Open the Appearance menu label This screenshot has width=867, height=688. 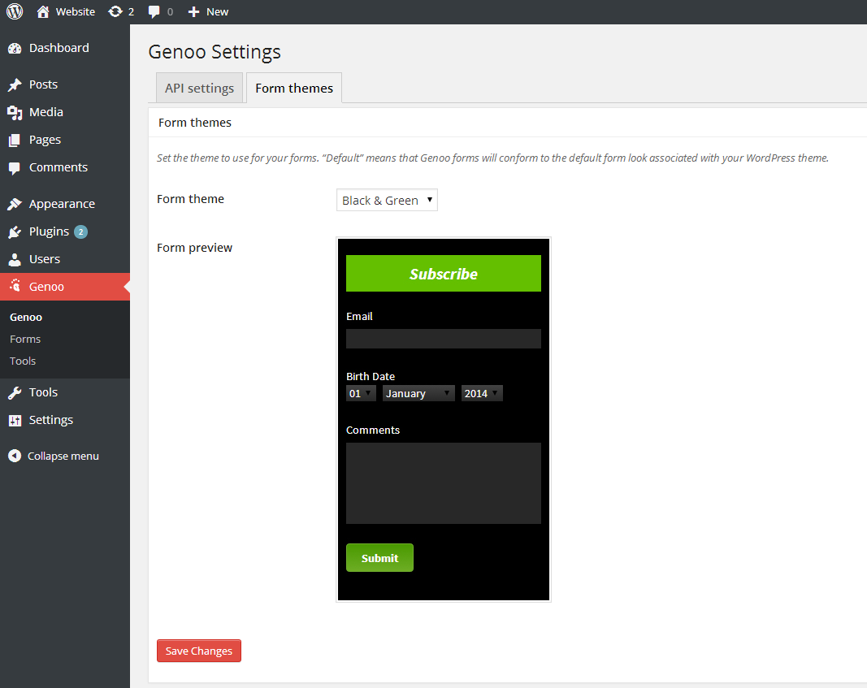coord(63,204)
